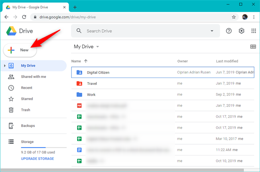Click the Trash bin icon
This screenshot has width=260, height=172.
point(11,110)
